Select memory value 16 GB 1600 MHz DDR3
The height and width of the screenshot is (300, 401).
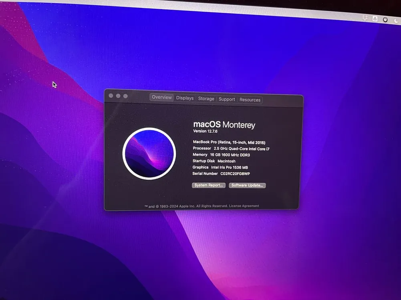[x=230, y=155]
